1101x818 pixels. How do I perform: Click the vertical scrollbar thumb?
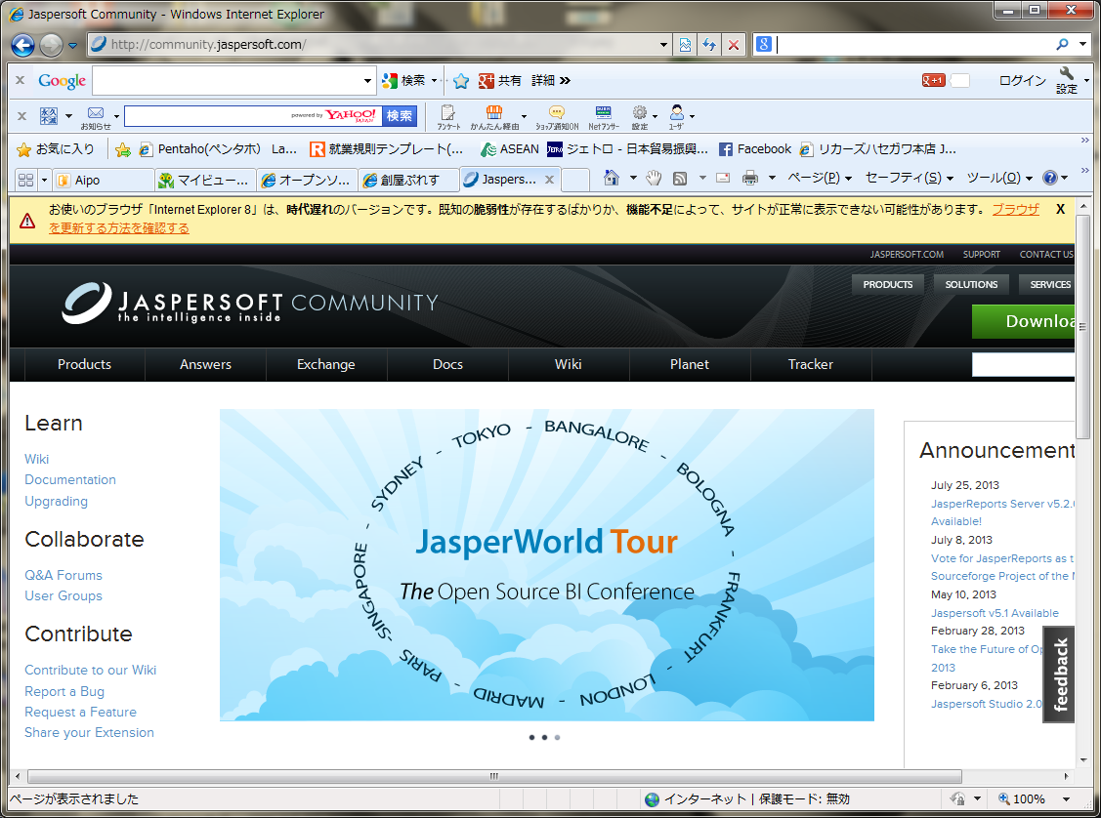coord(1082,328)
